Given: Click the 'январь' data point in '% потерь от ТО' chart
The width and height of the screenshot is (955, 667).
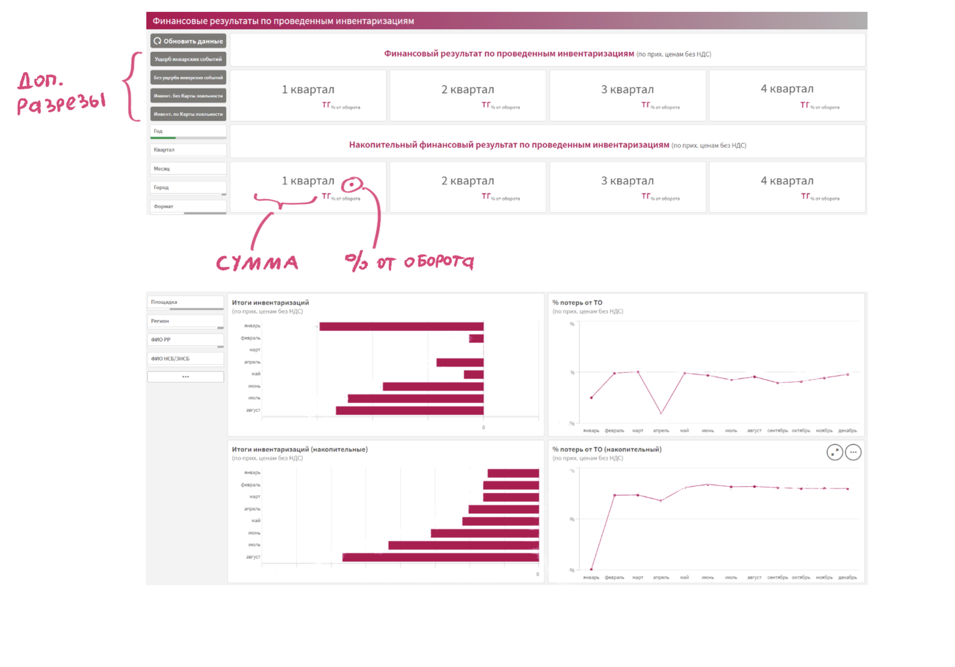Looking at the screenshot, I should pyautogui.click(x=591, y=397).
